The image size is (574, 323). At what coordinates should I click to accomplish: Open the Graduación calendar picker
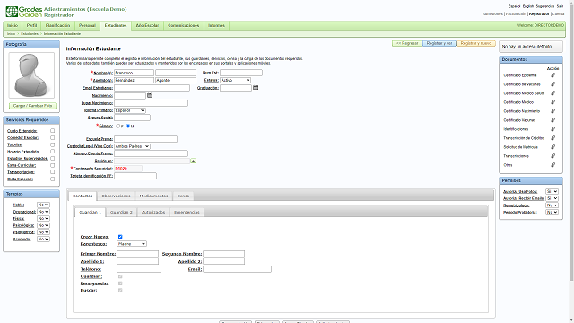pyautogui.click(x=256, y=88)
